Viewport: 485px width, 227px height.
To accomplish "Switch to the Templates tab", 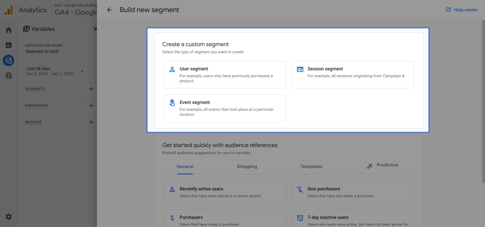I will pyautogui.click(x=311, y=166).
